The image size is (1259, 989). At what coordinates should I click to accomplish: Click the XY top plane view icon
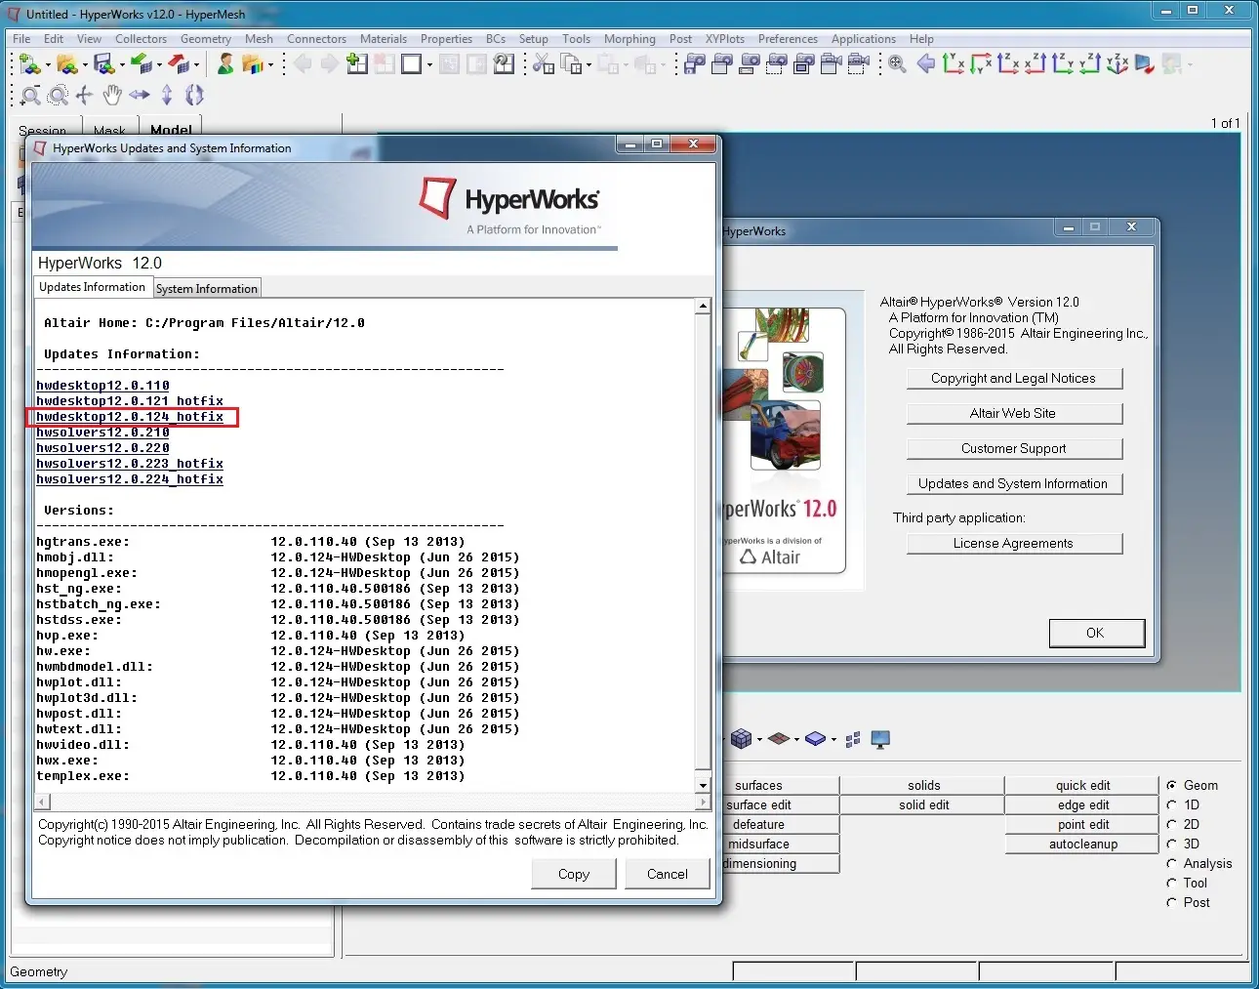tap(954, 64)
